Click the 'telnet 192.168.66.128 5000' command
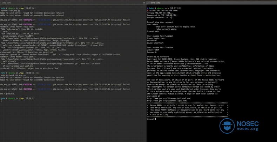This screenshot has height=142, width=277. tap(163, 10)
